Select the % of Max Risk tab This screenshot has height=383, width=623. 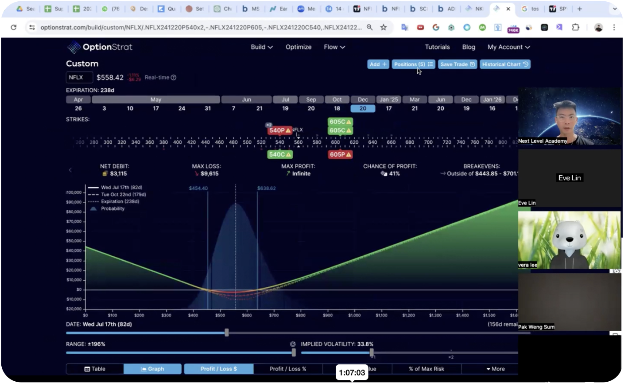click(426, 369)
